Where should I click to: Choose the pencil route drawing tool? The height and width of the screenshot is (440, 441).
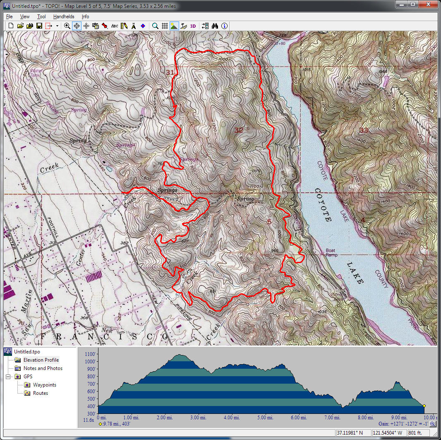(124, 26)
